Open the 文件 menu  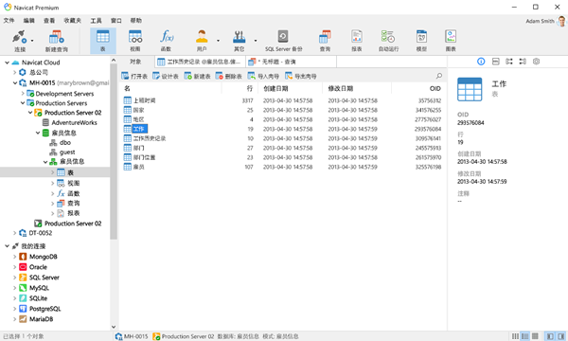click(x=9, y=21)
